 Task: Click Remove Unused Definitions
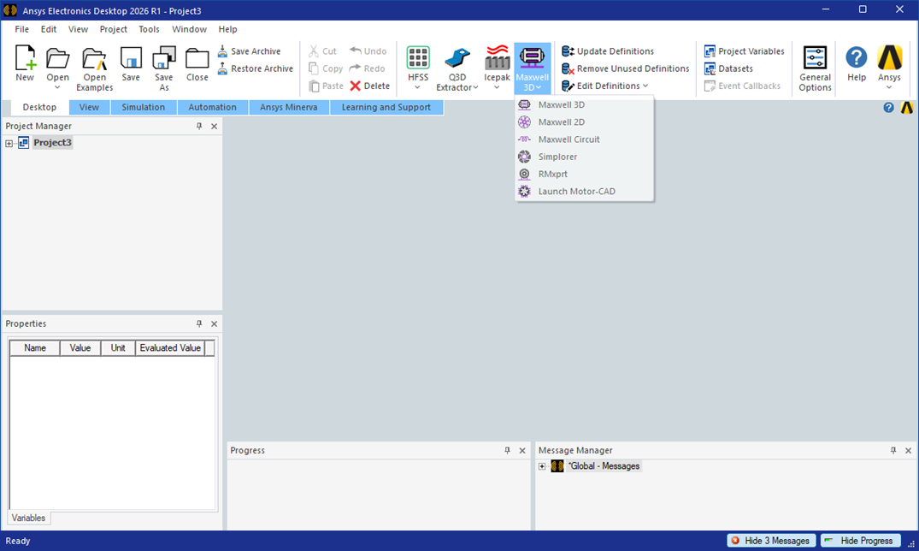coord(626,68)
